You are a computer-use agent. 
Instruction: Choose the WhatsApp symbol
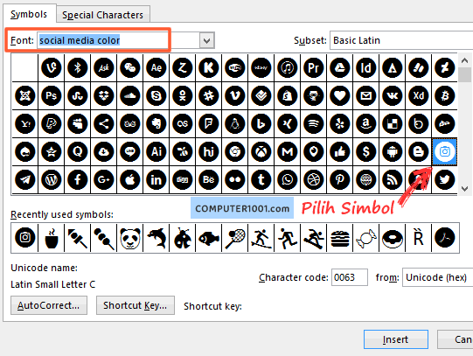(x=288, y=180)
